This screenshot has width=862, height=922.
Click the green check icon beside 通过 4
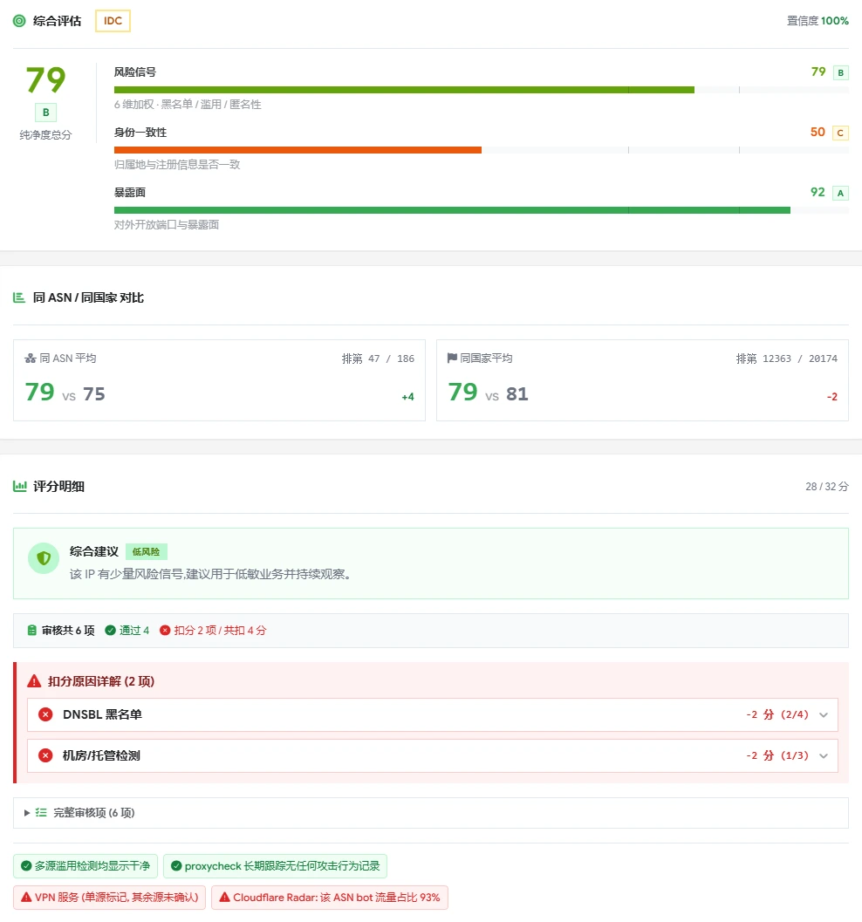coord(110,631)
